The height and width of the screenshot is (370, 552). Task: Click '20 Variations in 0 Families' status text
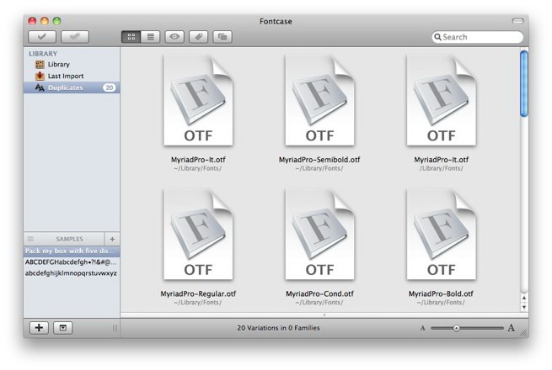(x=278, y=328)
